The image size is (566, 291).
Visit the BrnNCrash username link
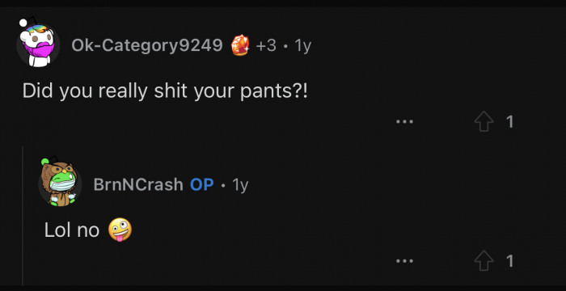138,184
